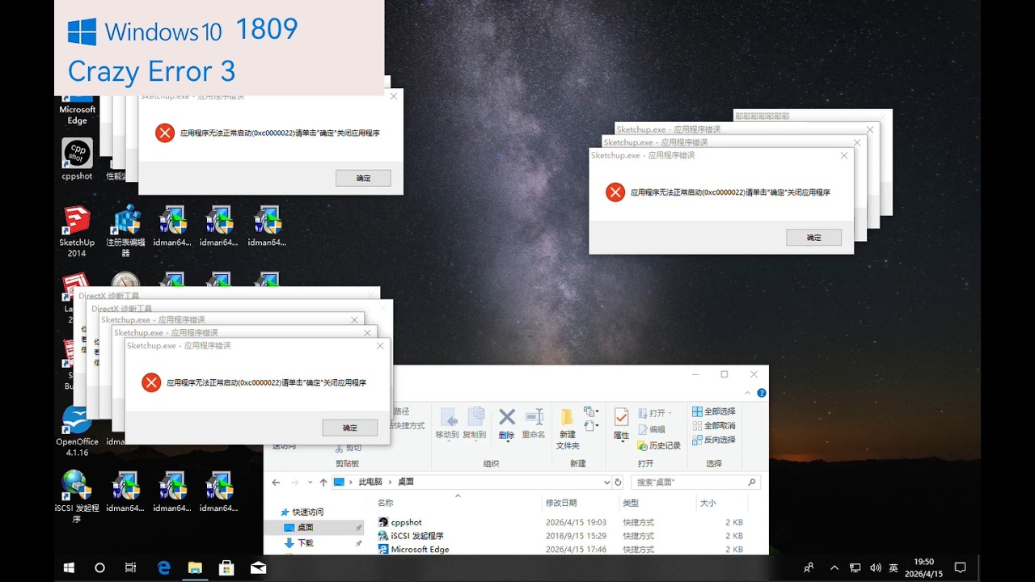Click the Edit (编辑) ribbon item

652,430
